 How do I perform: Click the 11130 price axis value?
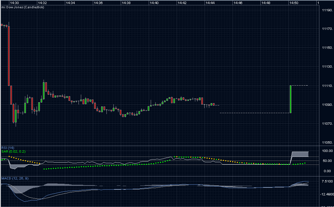pyautogui.click(x=327, y=67)
